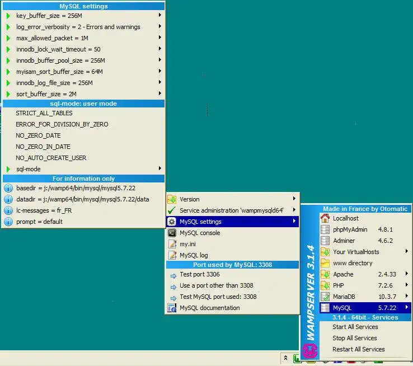Open the Version submenu
This screenshot has width=413, height=366.
click(x=232, y=199)
